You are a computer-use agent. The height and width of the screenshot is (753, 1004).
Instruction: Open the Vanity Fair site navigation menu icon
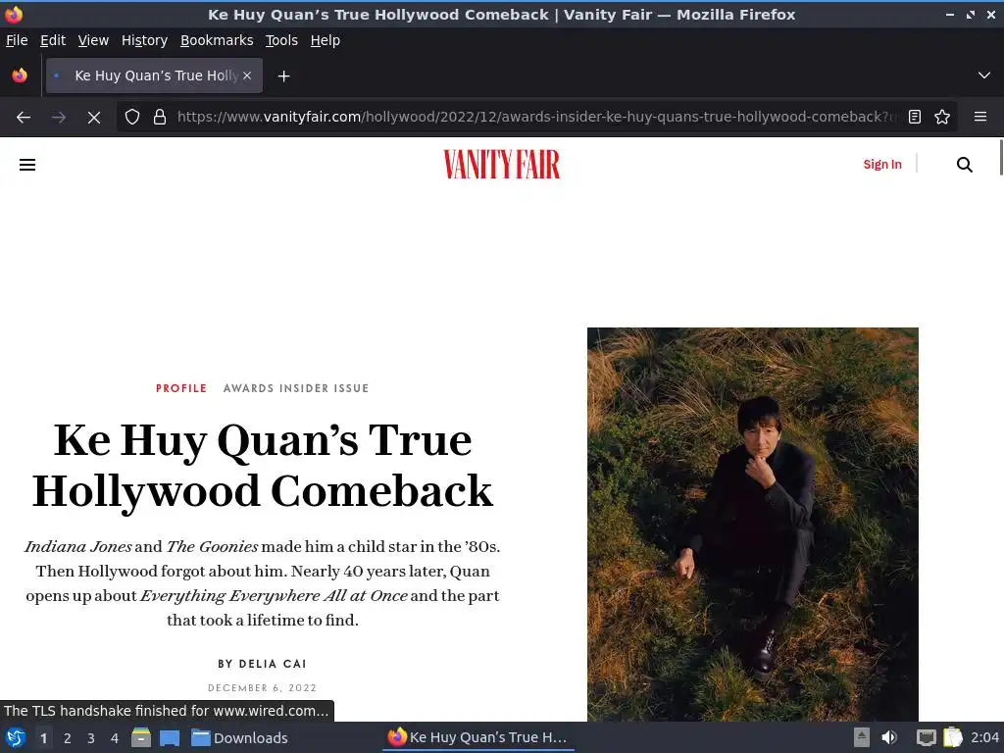(27, 165)
